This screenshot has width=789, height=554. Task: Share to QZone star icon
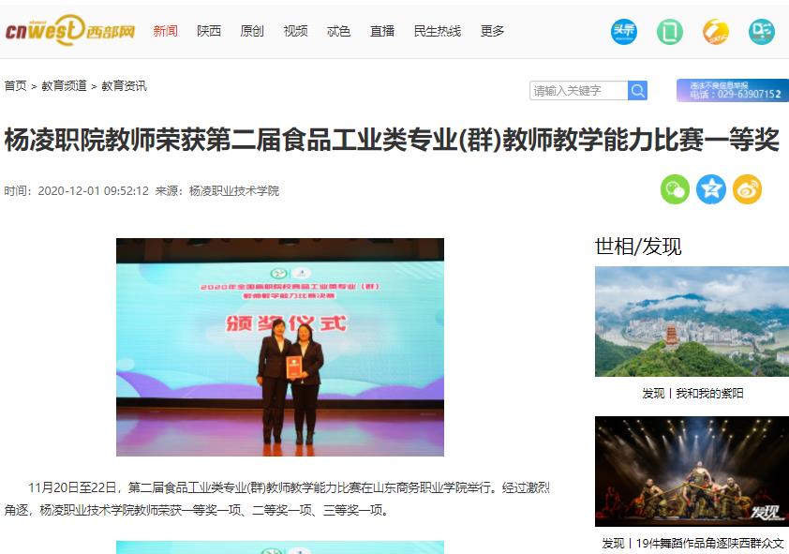pos(711,189)
